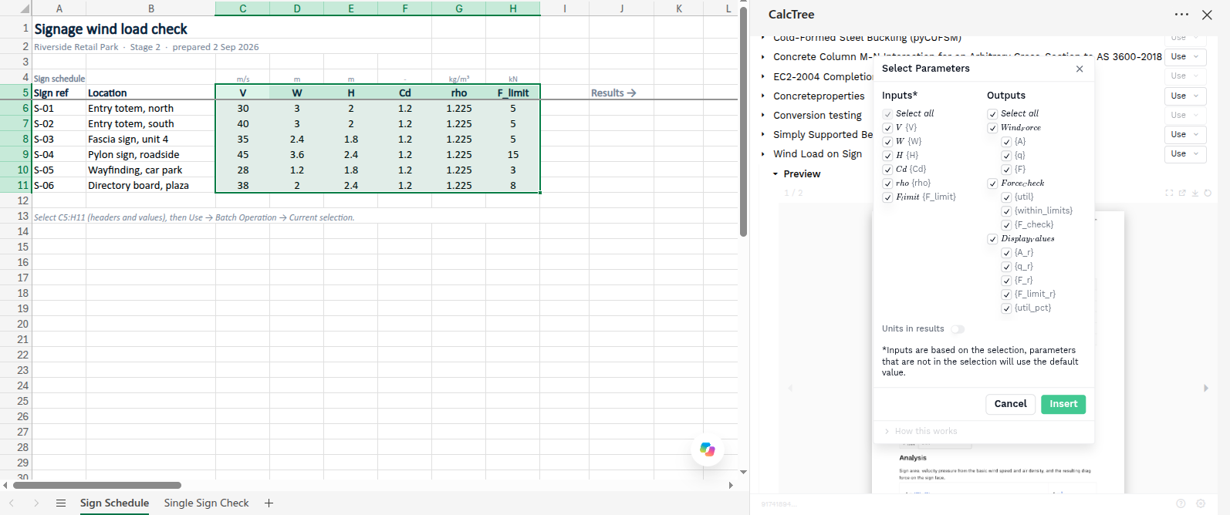Select the F_limit header cell
The image size is (1230, 515).
(x=513, y=93)
